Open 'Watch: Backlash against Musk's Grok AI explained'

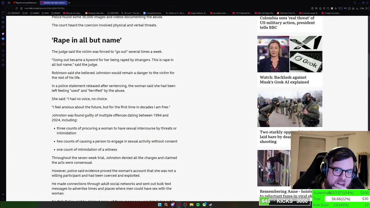point(284,80)
